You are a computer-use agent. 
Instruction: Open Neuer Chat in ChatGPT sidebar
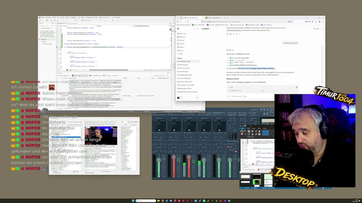point(182,34)
